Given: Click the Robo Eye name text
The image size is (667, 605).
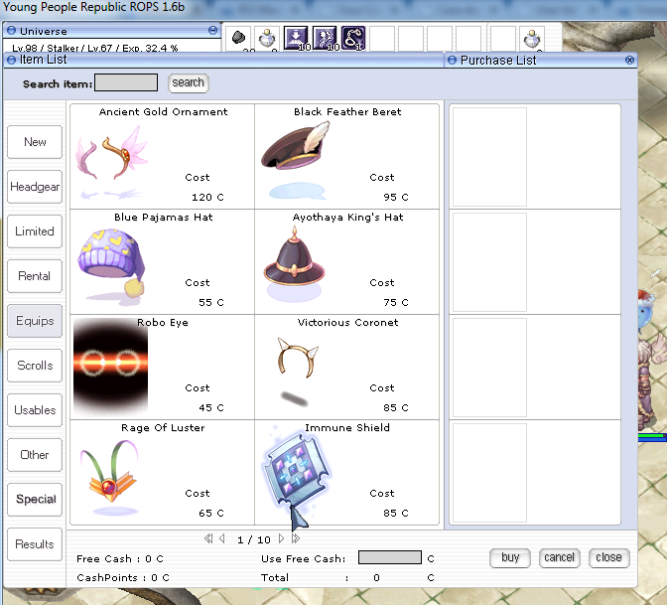Looking at the screenshot, I should [x=163, y=322].
